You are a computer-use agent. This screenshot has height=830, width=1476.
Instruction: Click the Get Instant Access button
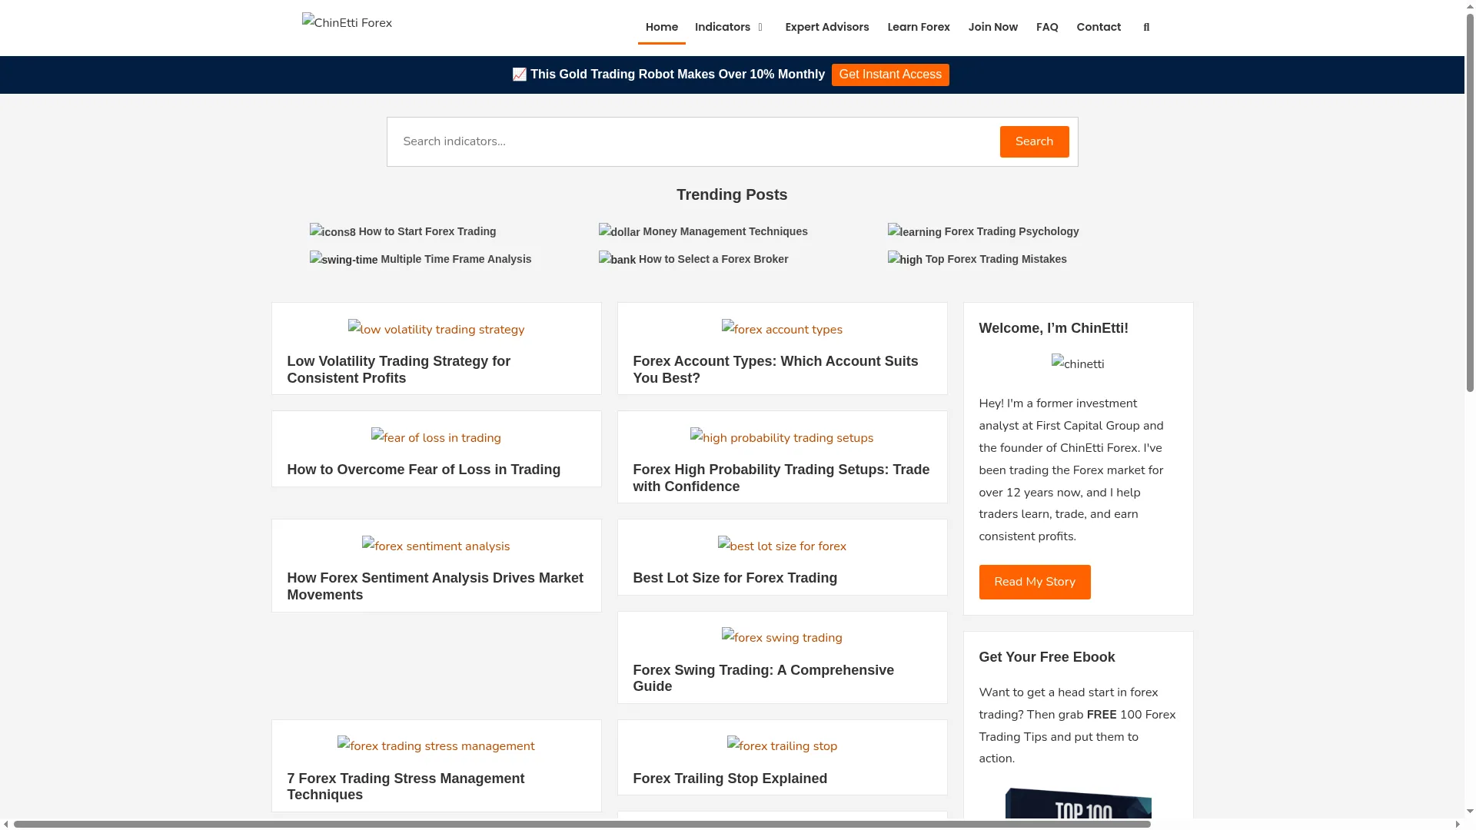tap(890, 75)
